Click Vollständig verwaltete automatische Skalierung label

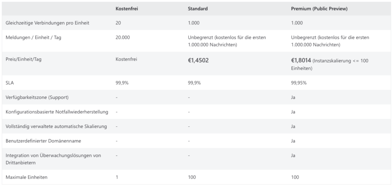click(56, 126)
